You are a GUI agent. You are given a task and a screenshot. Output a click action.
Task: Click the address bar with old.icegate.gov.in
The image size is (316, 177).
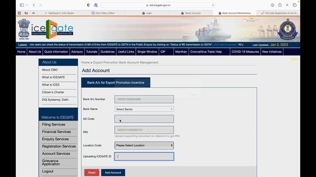(158, 5)
